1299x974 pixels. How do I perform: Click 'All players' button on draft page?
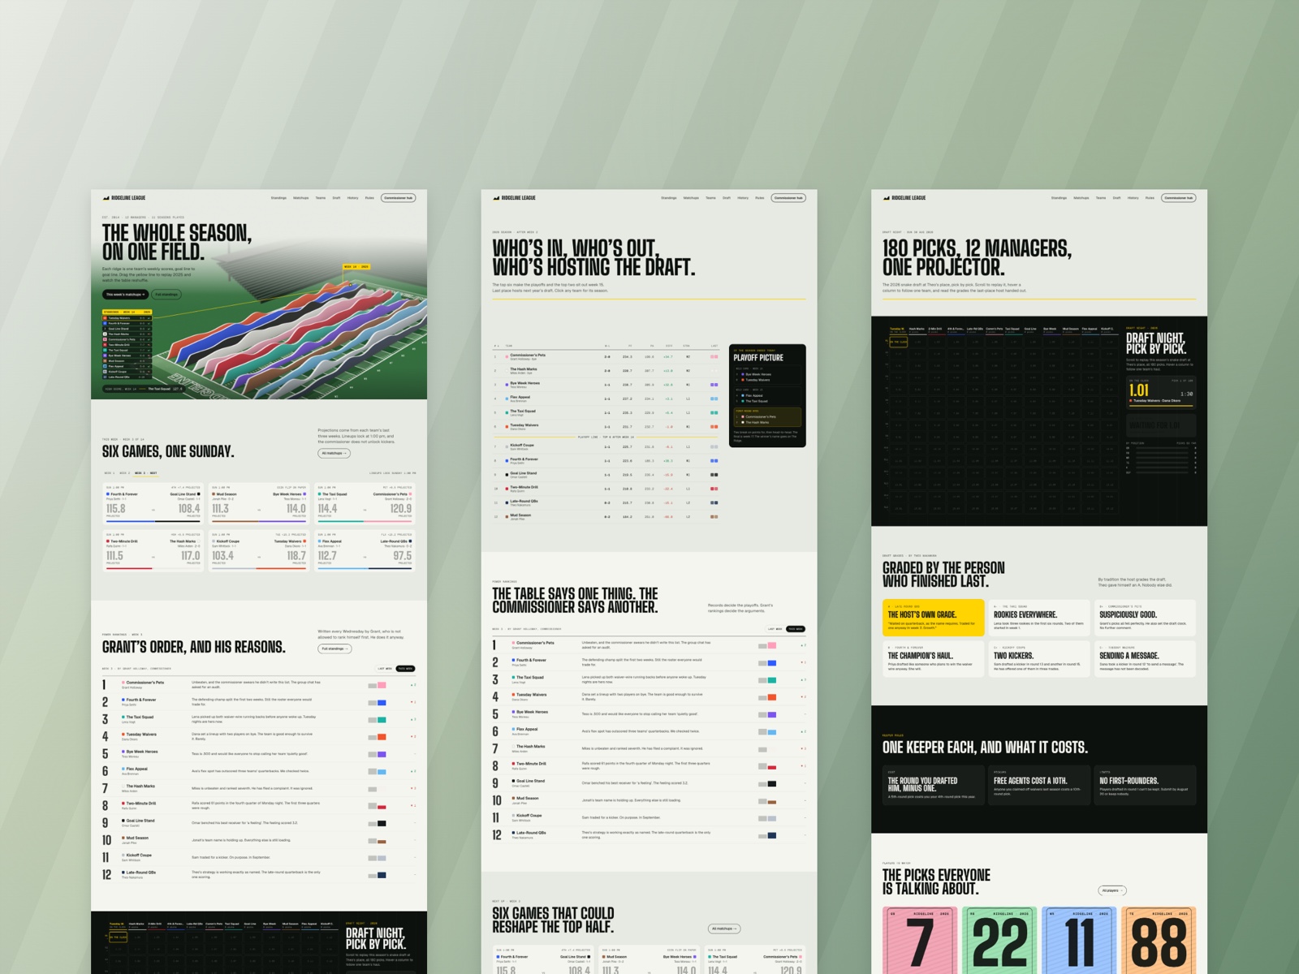coord(1111,890)
